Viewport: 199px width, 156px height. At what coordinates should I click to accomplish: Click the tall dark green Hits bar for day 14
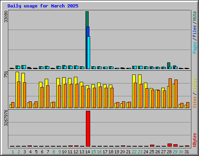point(87,19)
